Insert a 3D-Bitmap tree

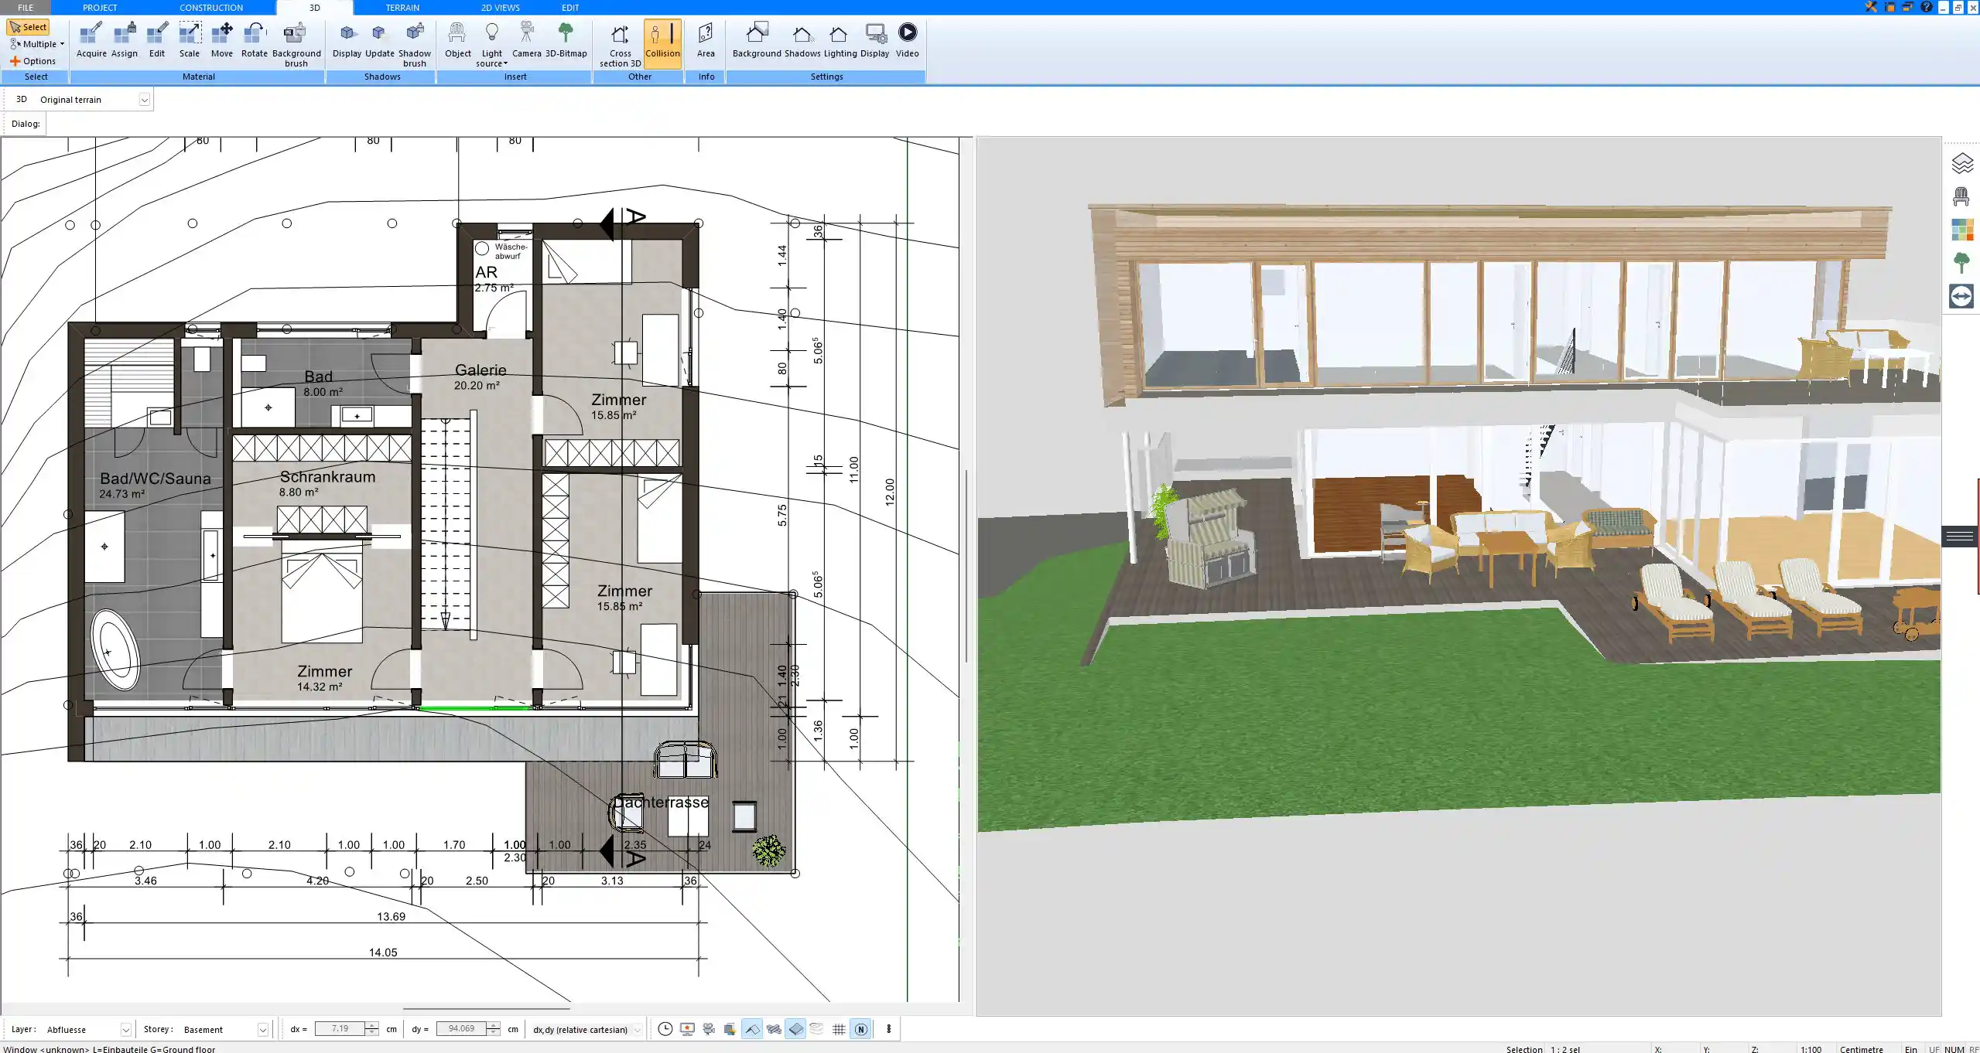pyautogui.click(x=566, y=40)
